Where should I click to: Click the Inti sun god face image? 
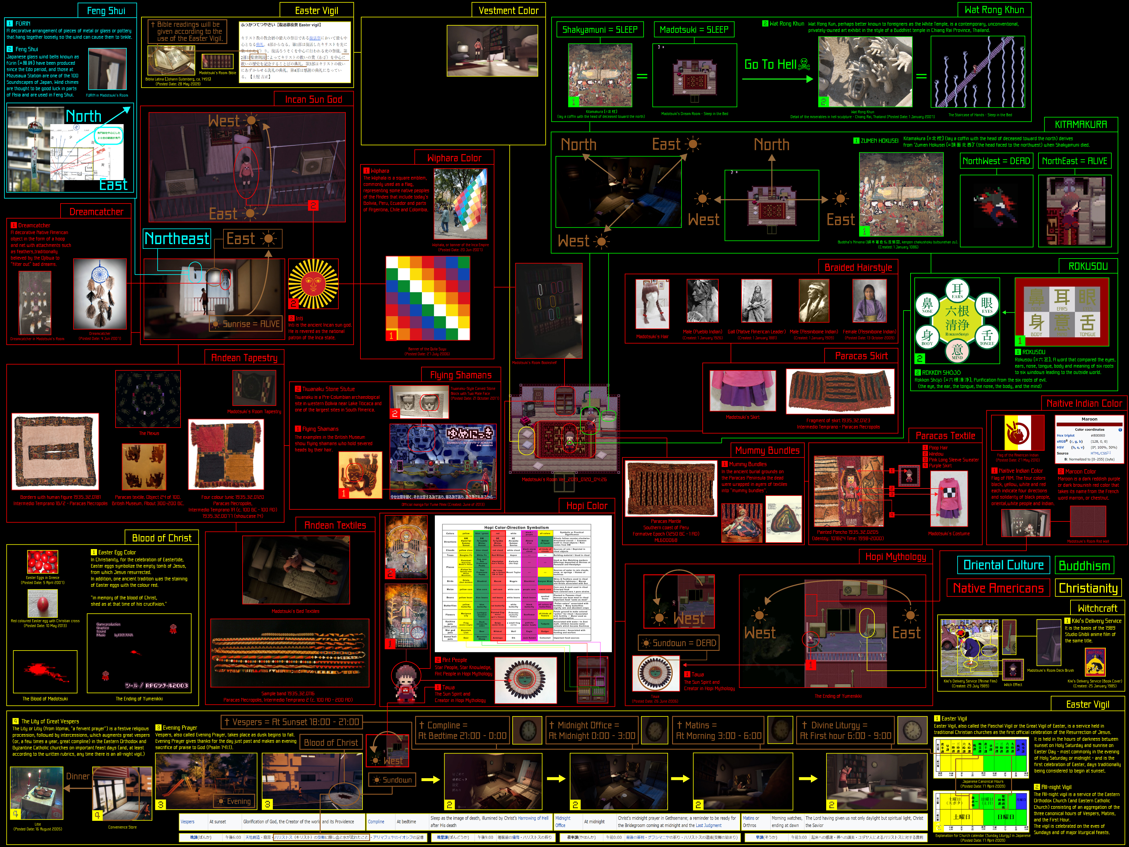point(313,284)
